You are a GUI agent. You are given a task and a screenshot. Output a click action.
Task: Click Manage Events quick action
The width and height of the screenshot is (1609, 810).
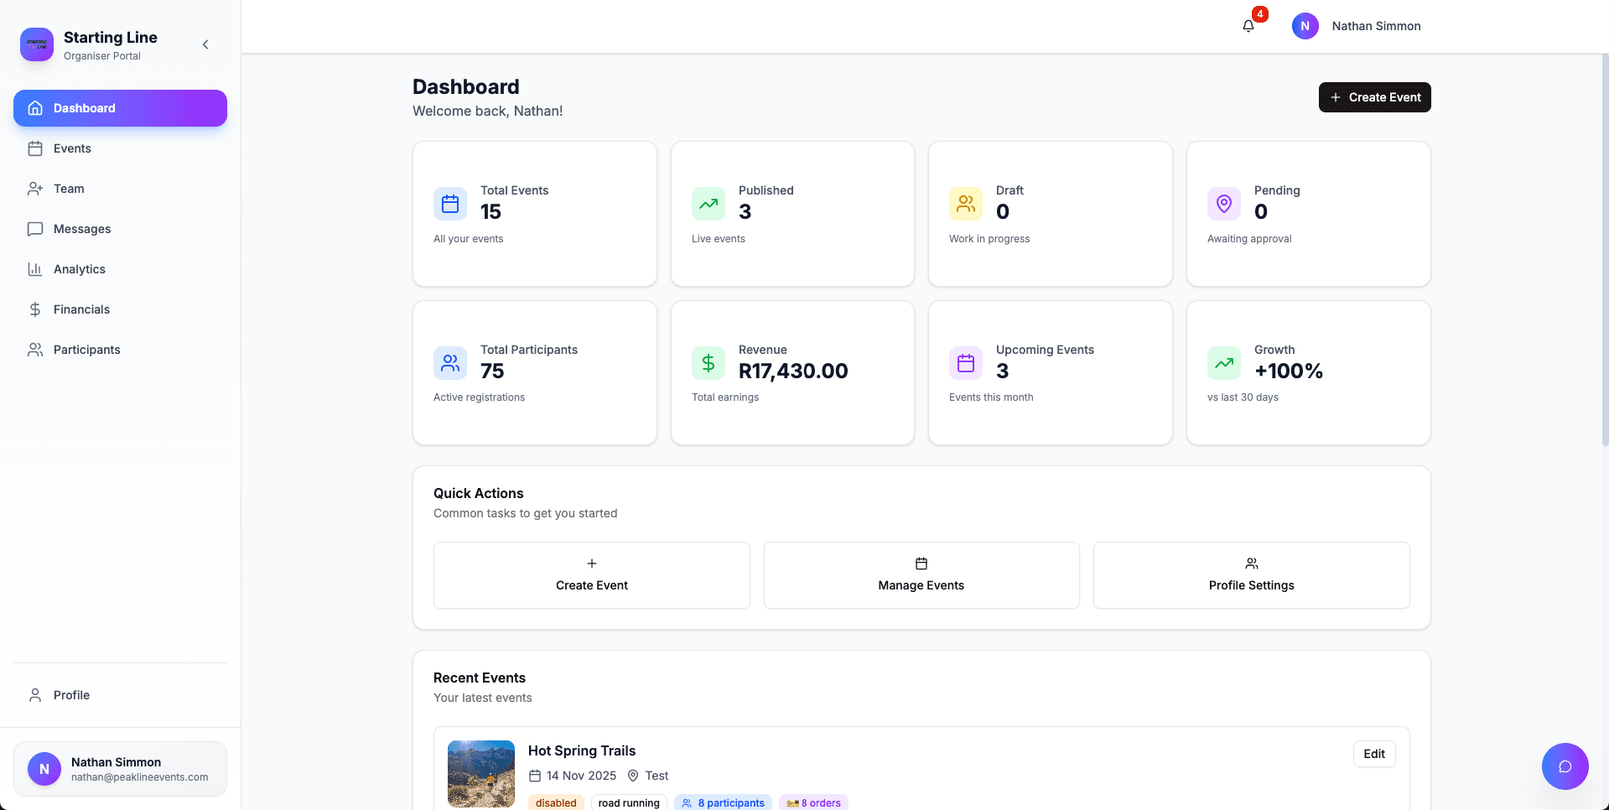(921, 575)
